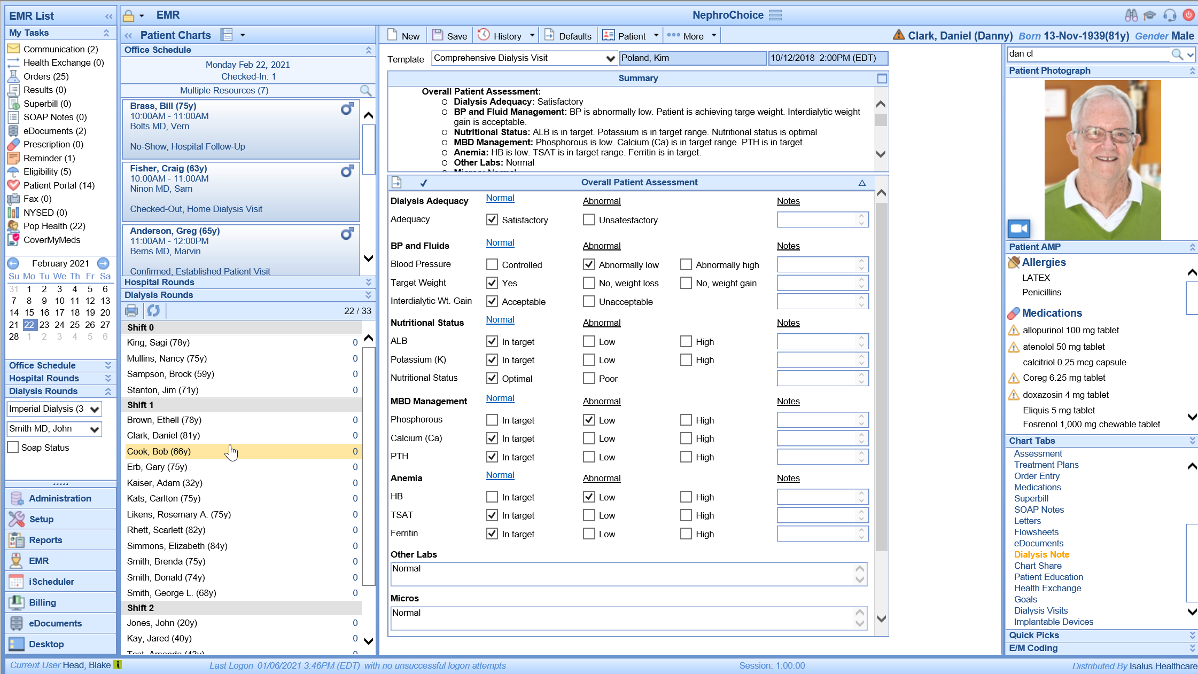Click Notes link for Anemia
The image size is (1198, 674).
click(788, 478)
